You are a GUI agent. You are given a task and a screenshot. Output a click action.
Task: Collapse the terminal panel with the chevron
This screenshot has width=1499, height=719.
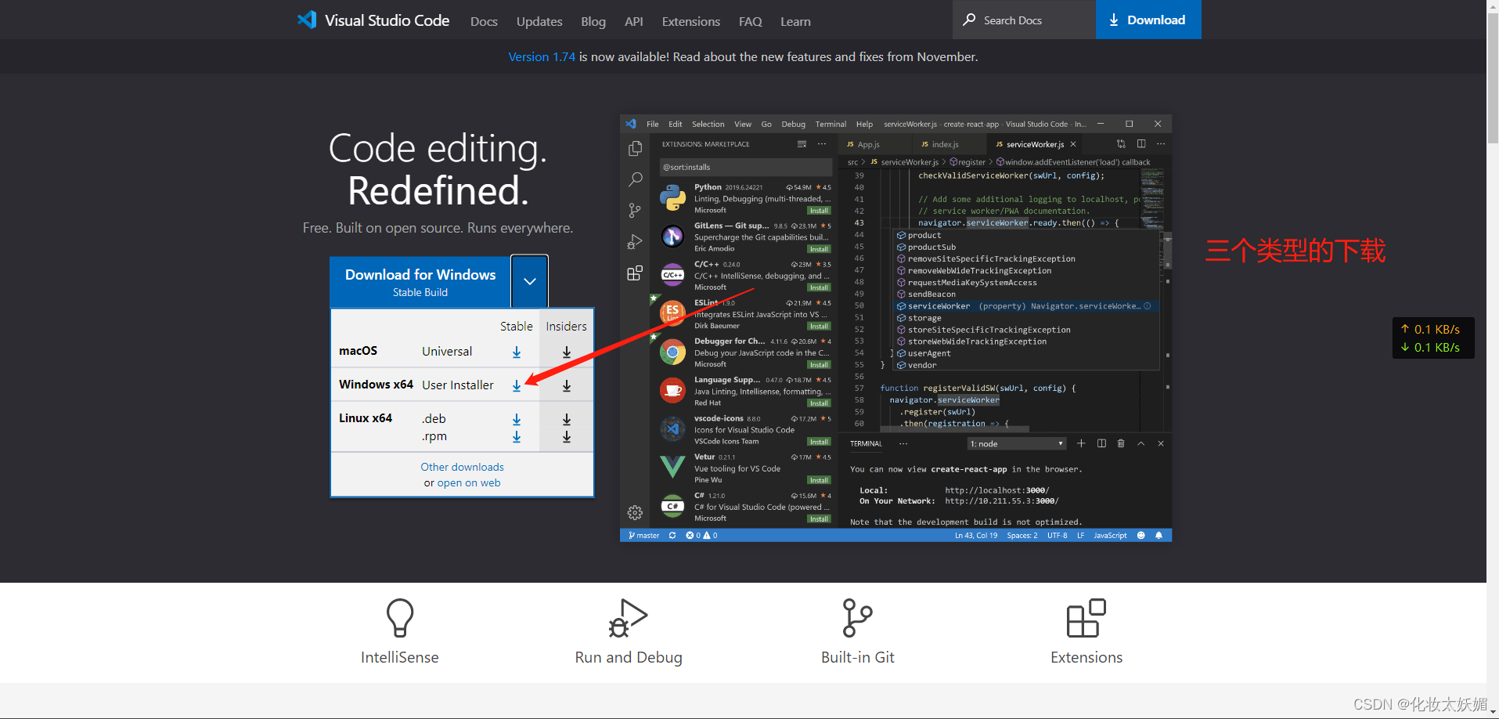click(1140, 443)
